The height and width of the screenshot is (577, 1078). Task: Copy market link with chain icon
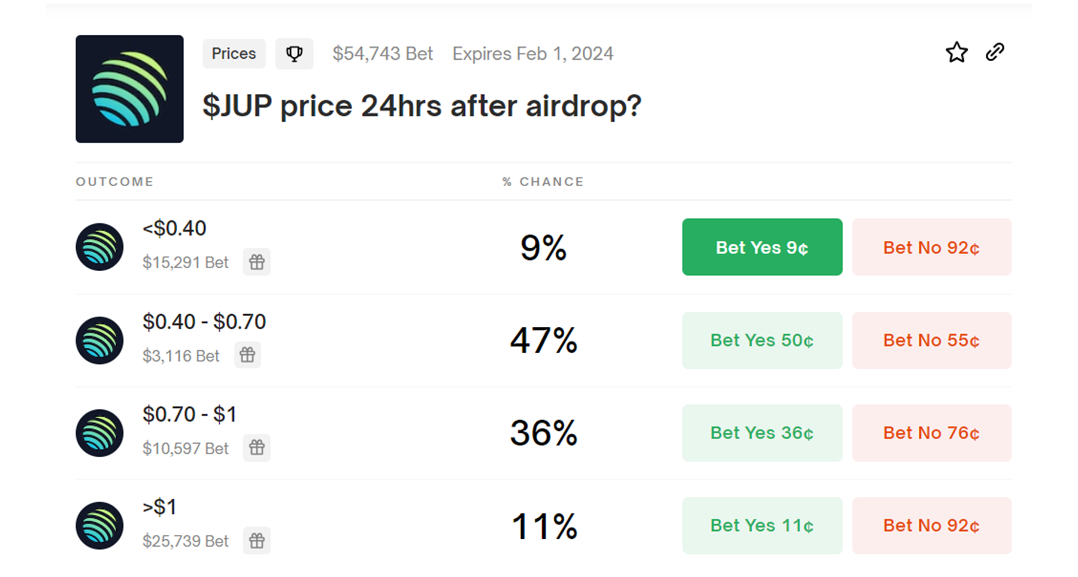(x=995, y=53)
